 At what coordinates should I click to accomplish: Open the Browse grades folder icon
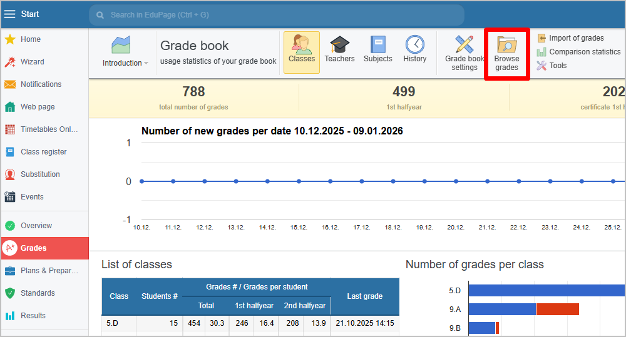506,53
